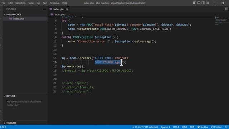229x129 pixels.
Task: Open Explorer more actions ellipsis
Action: (43, 9)
